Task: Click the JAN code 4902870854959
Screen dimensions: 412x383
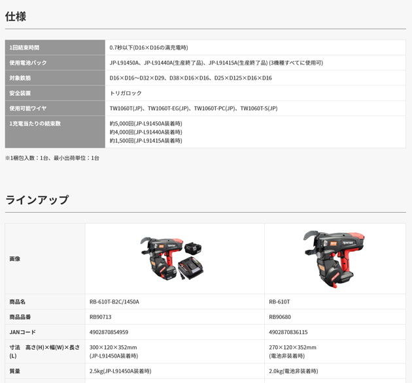Action: [x=109, y=332]
